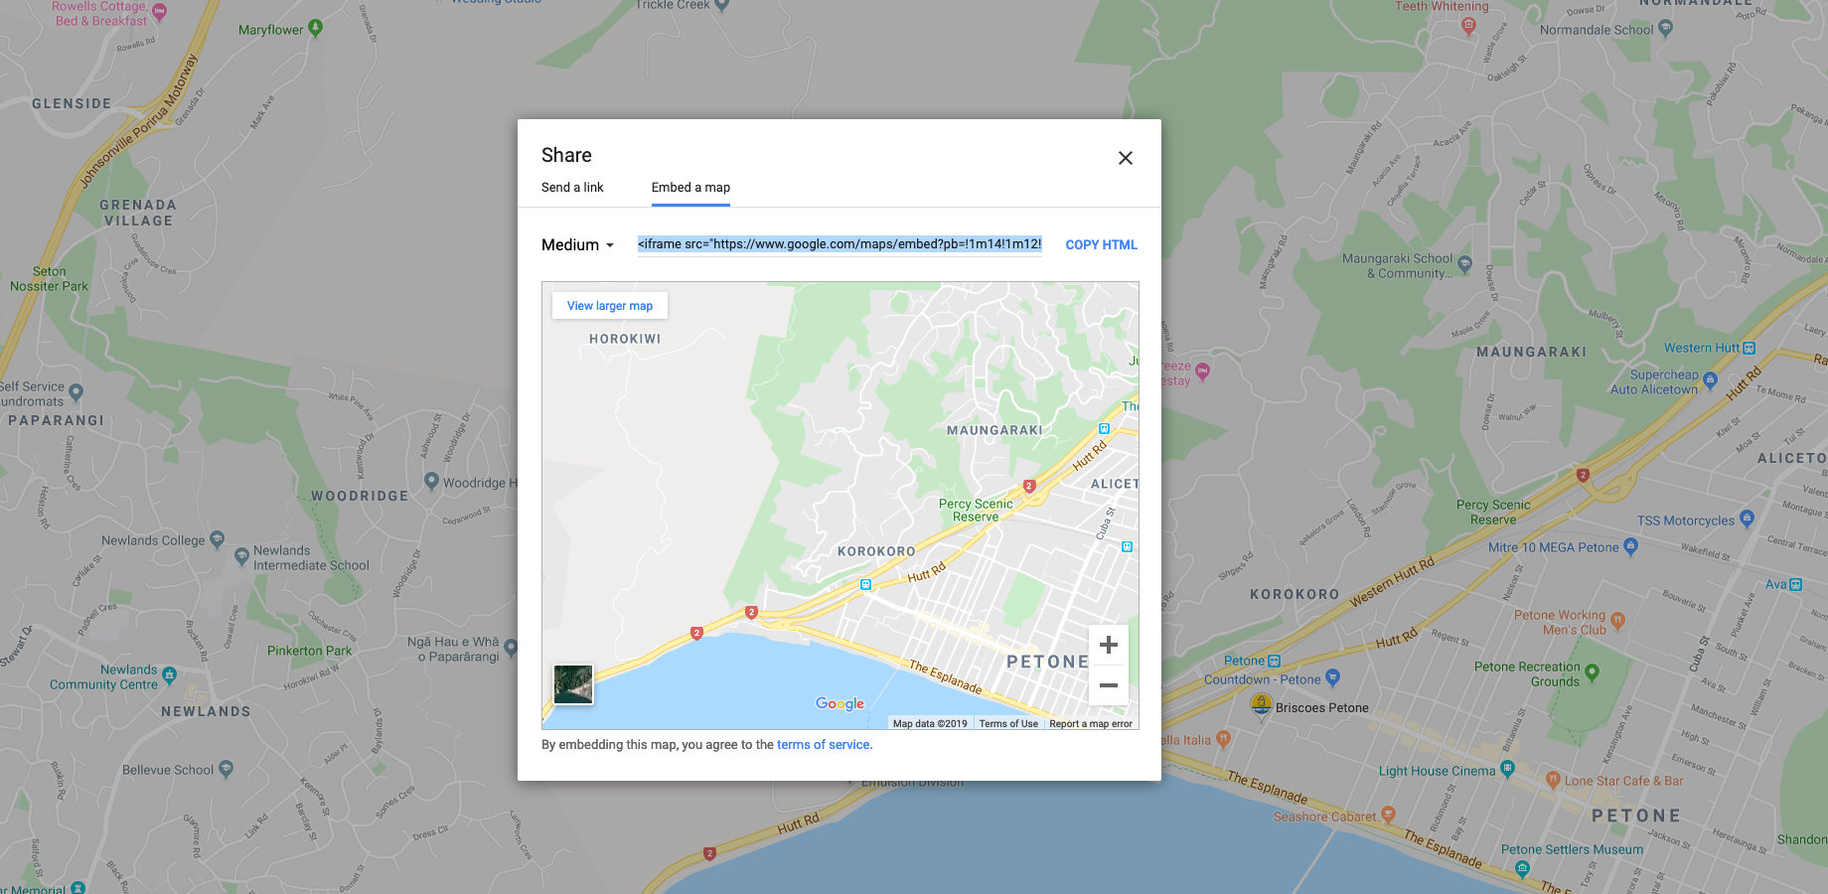Click the PAPARANGI suburb label
Screen dimensions: 1828x894
tap(56, 420)
